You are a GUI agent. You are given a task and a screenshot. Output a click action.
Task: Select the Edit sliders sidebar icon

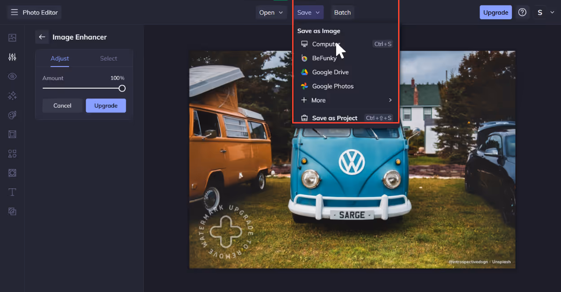point(12,57)
